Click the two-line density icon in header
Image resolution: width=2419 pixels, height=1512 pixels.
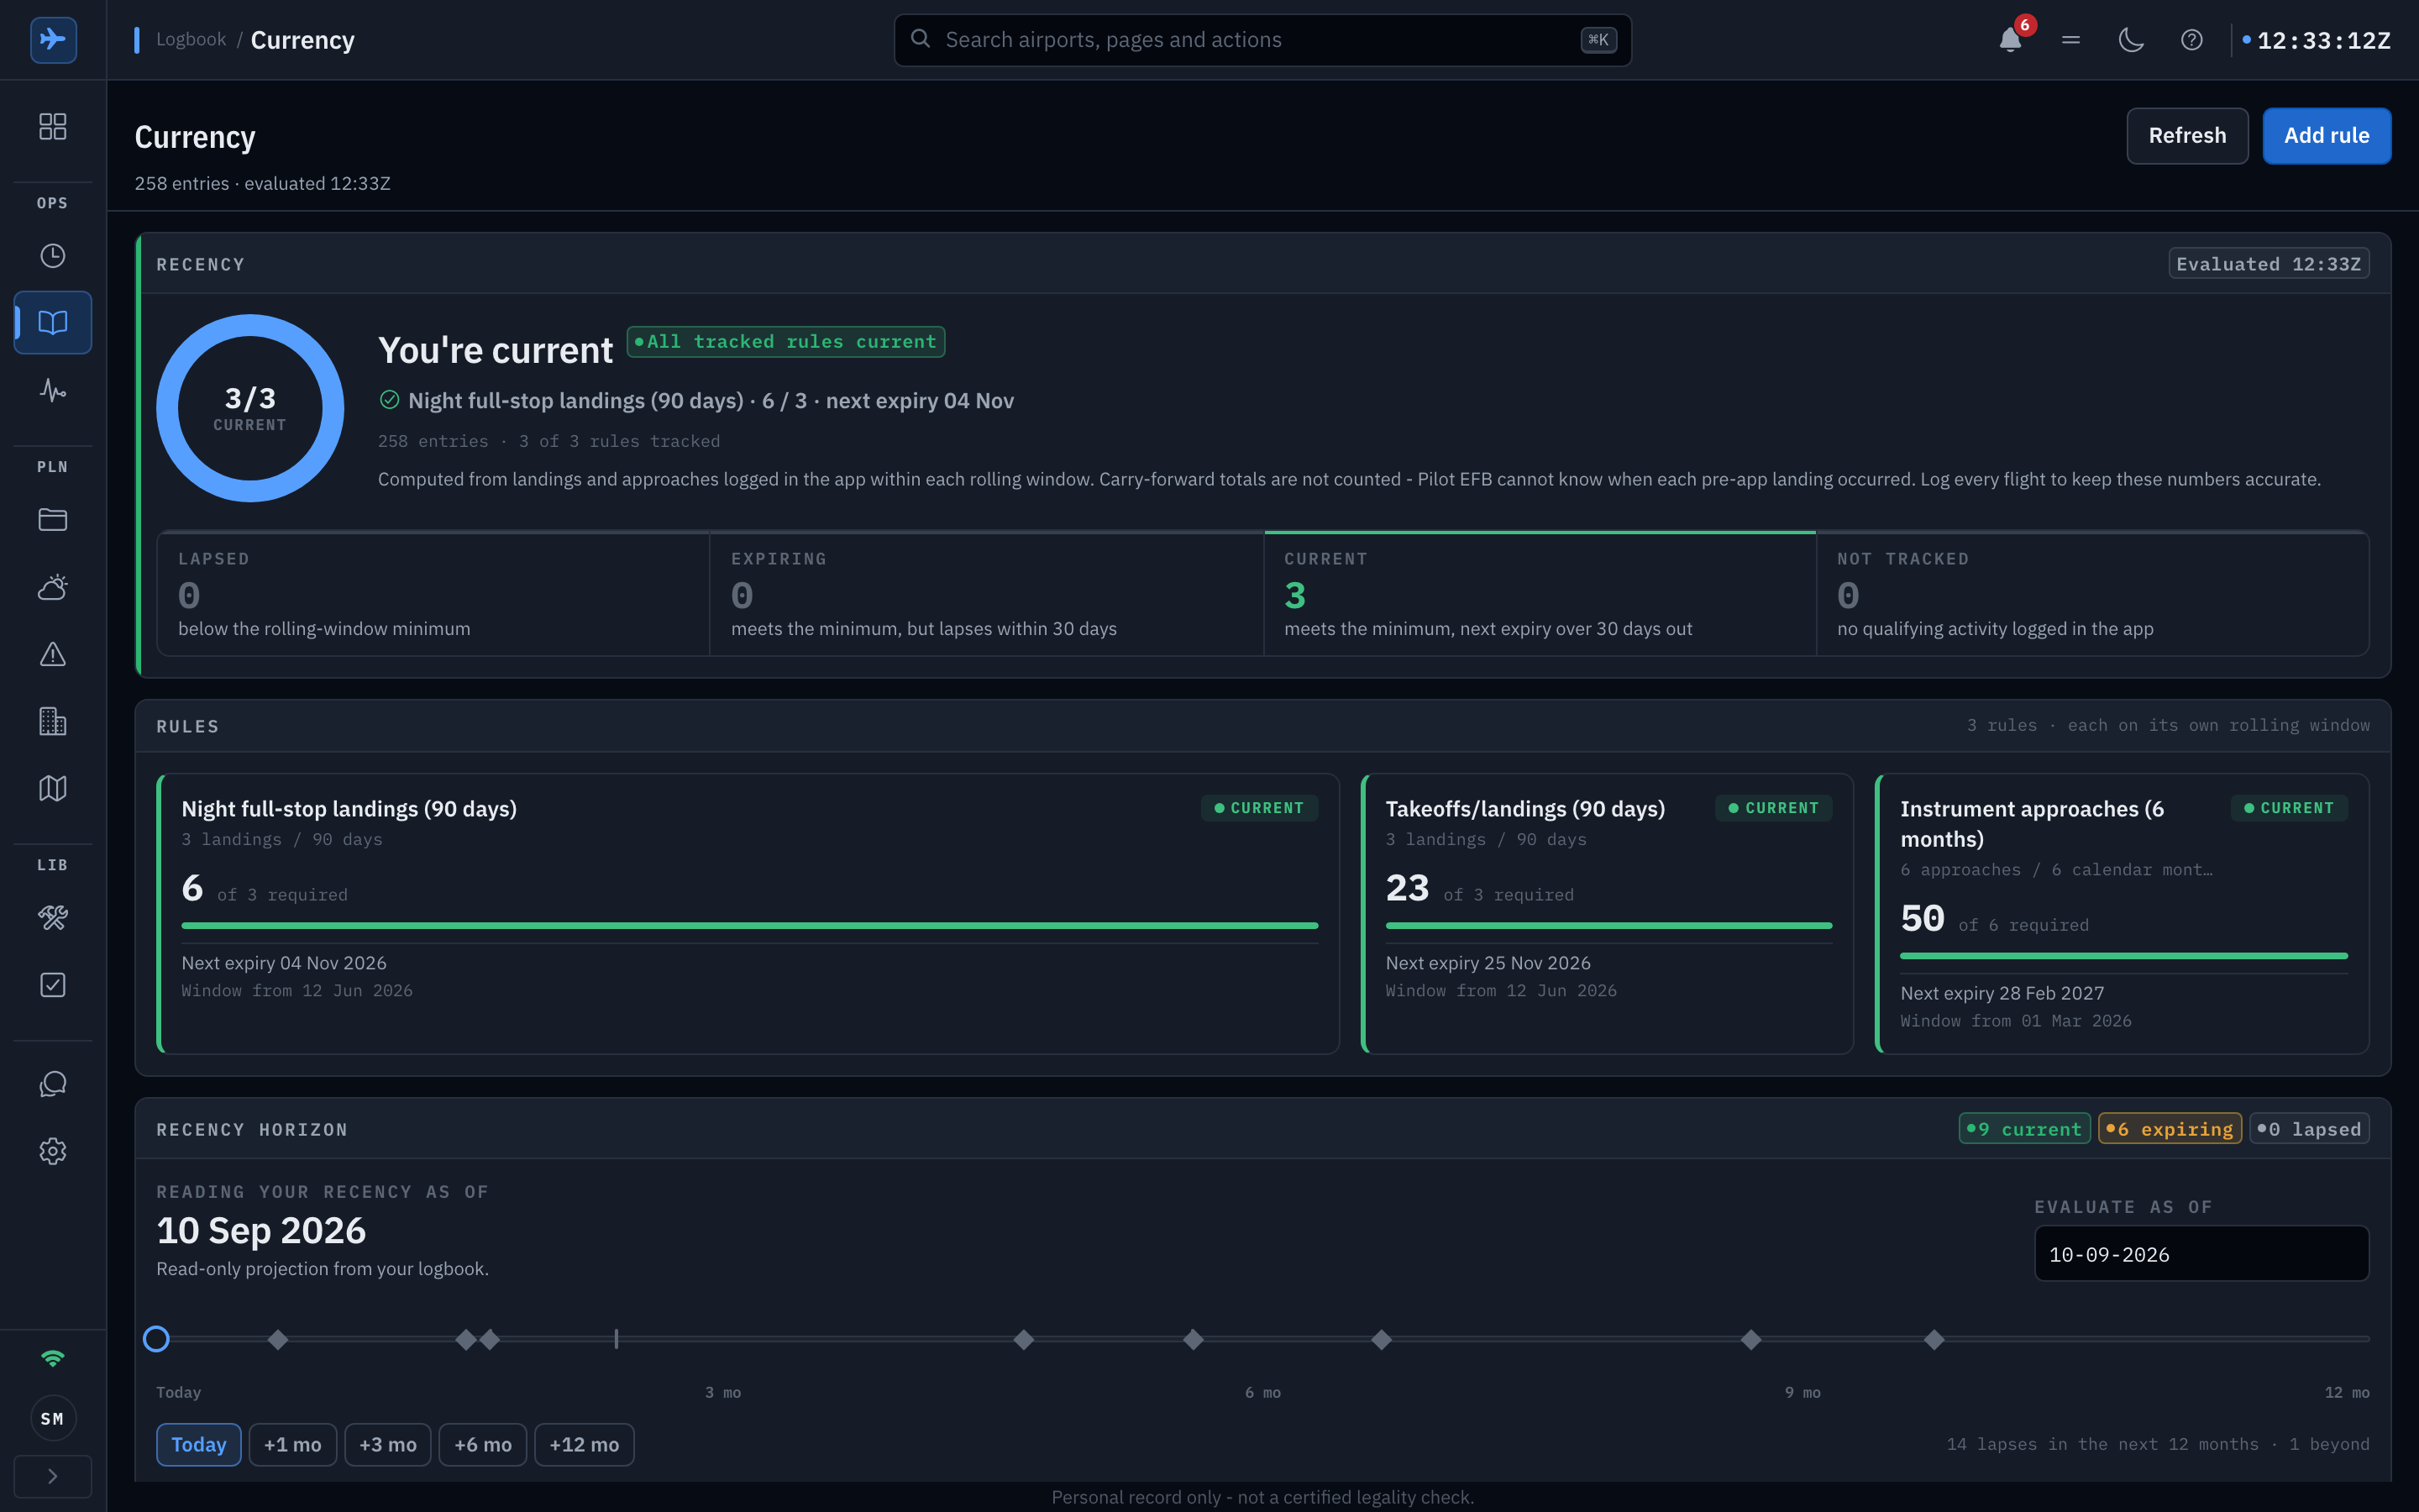pos(2071,40)
